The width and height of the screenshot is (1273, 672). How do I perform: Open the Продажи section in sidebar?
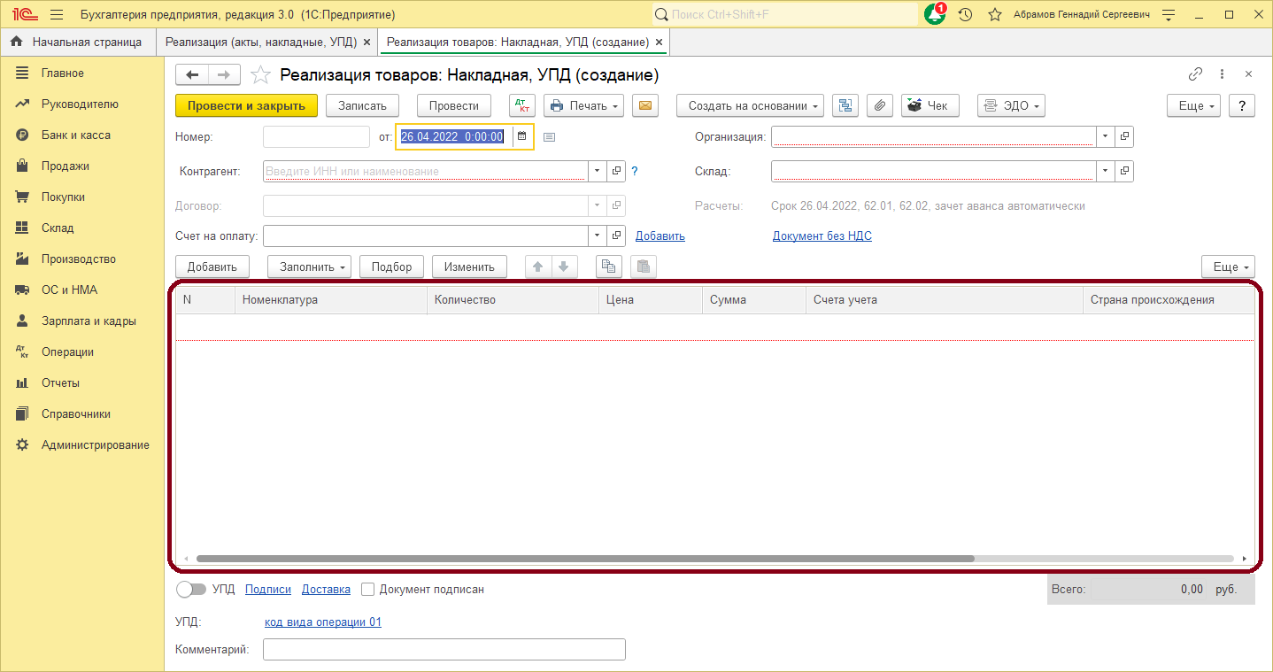tap(65, 166)
